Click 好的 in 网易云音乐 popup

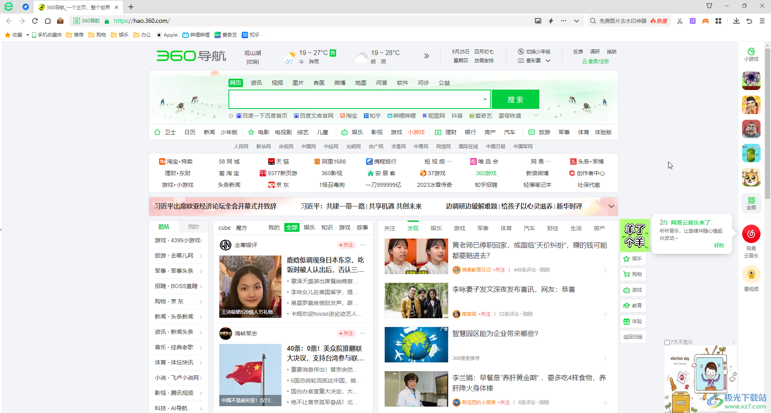(x=719, y=245)
